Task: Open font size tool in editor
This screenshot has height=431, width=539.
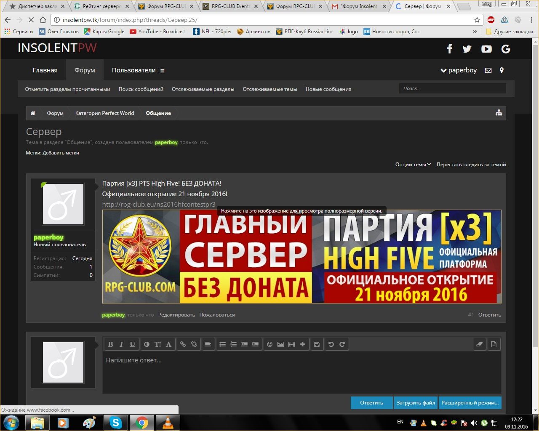Action: (x=157, y=344)
